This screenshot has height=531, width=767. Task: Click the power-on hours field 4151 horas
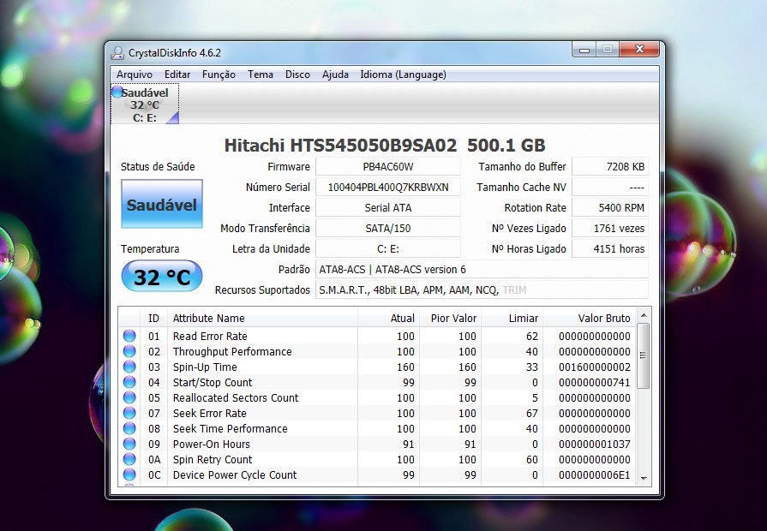pos(610,249)
